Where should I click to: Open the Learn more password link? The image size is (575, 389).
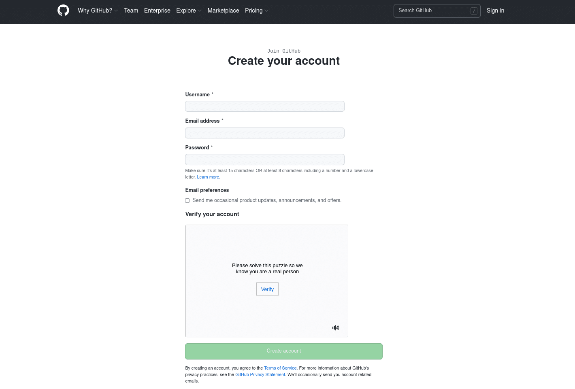point(208,177)
